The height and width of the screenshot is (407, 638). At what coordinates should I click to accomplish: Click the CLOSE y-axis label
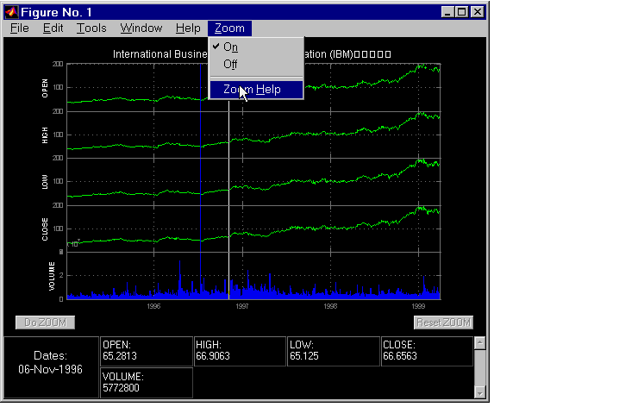(x=45, y=229)
